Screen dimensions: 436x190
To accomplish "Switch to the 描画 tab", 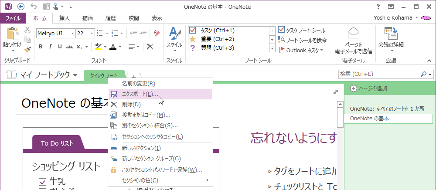I will (x=88, y=18).
